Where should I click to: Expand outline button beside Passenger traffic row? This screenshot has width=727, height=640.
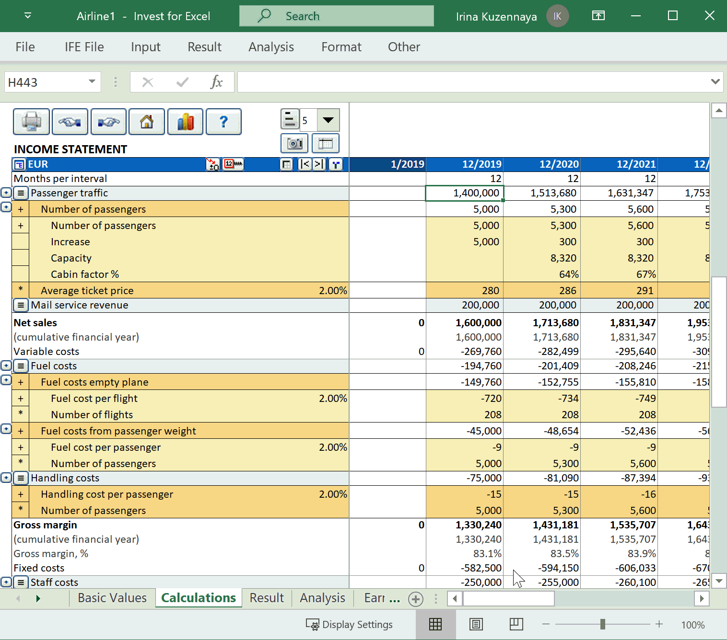[x=6, y=193]
